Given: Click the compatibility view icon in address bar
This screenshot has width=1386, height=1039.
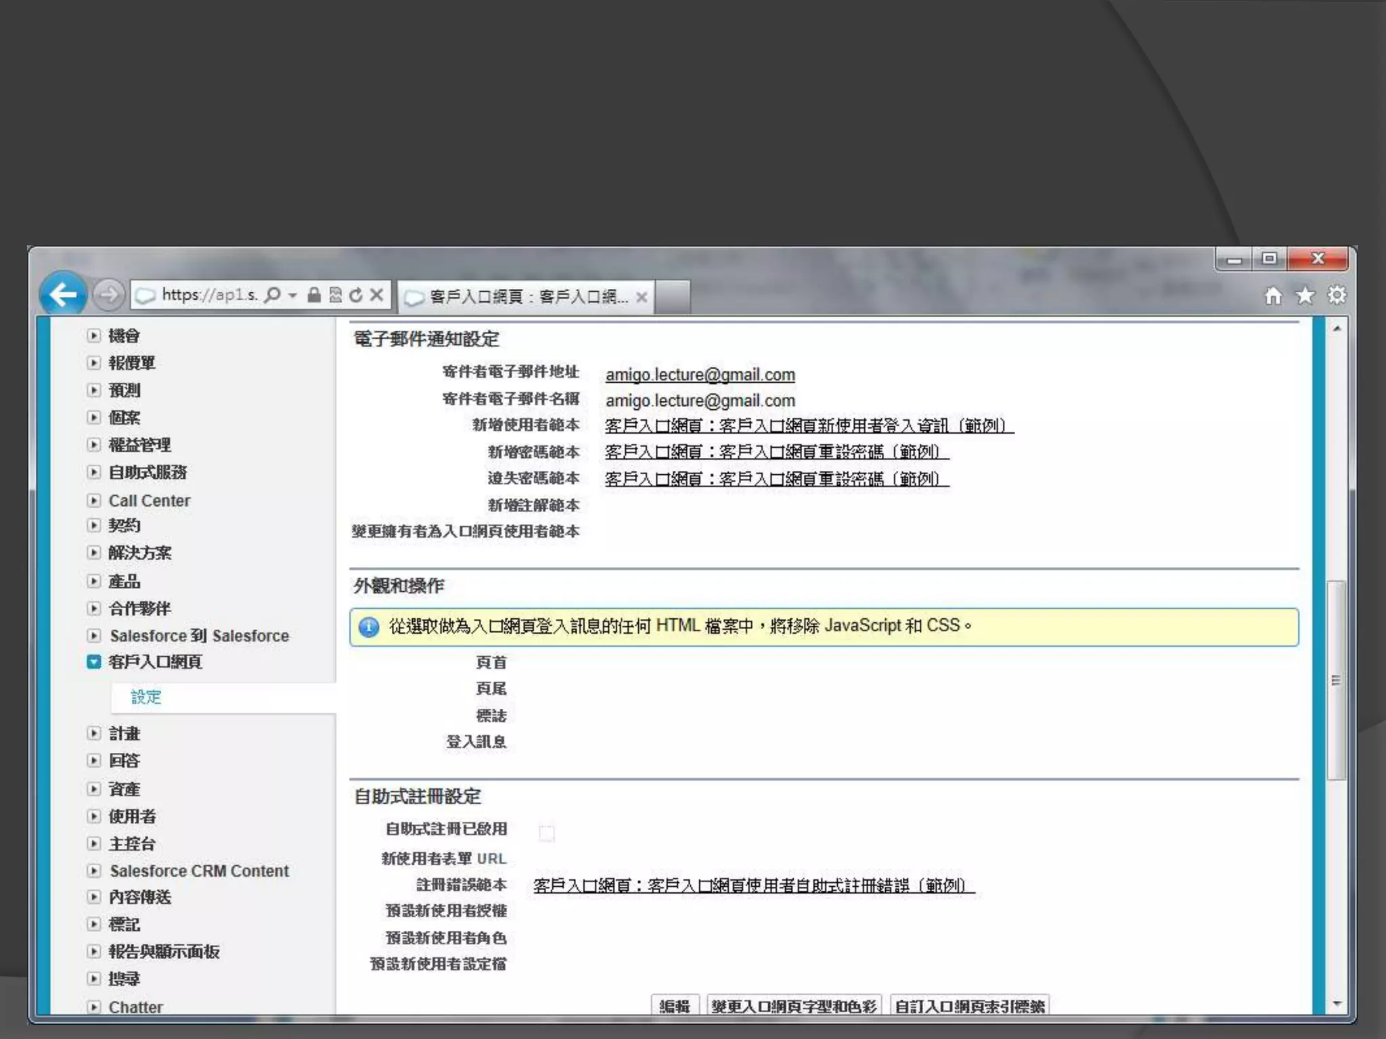Looking at the screenshot, I should 336,295.
